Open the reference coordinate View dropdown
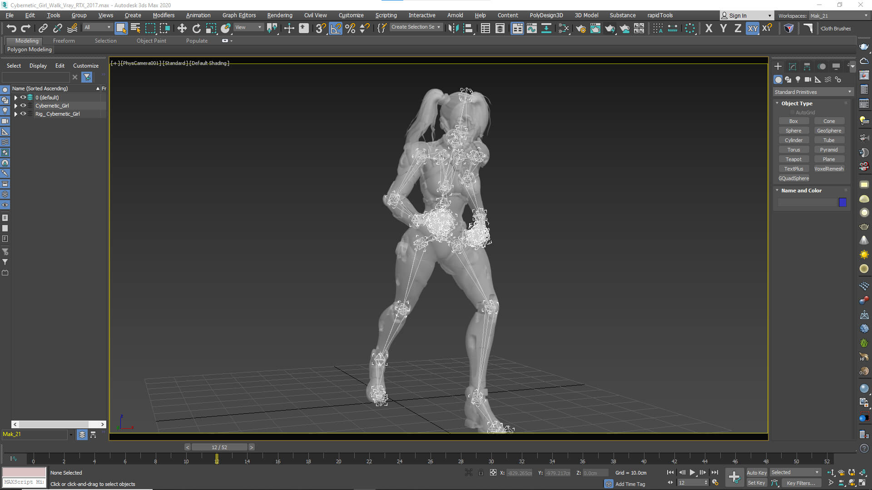This screenshot has width=872, height=490. click(x=248, y=27)
